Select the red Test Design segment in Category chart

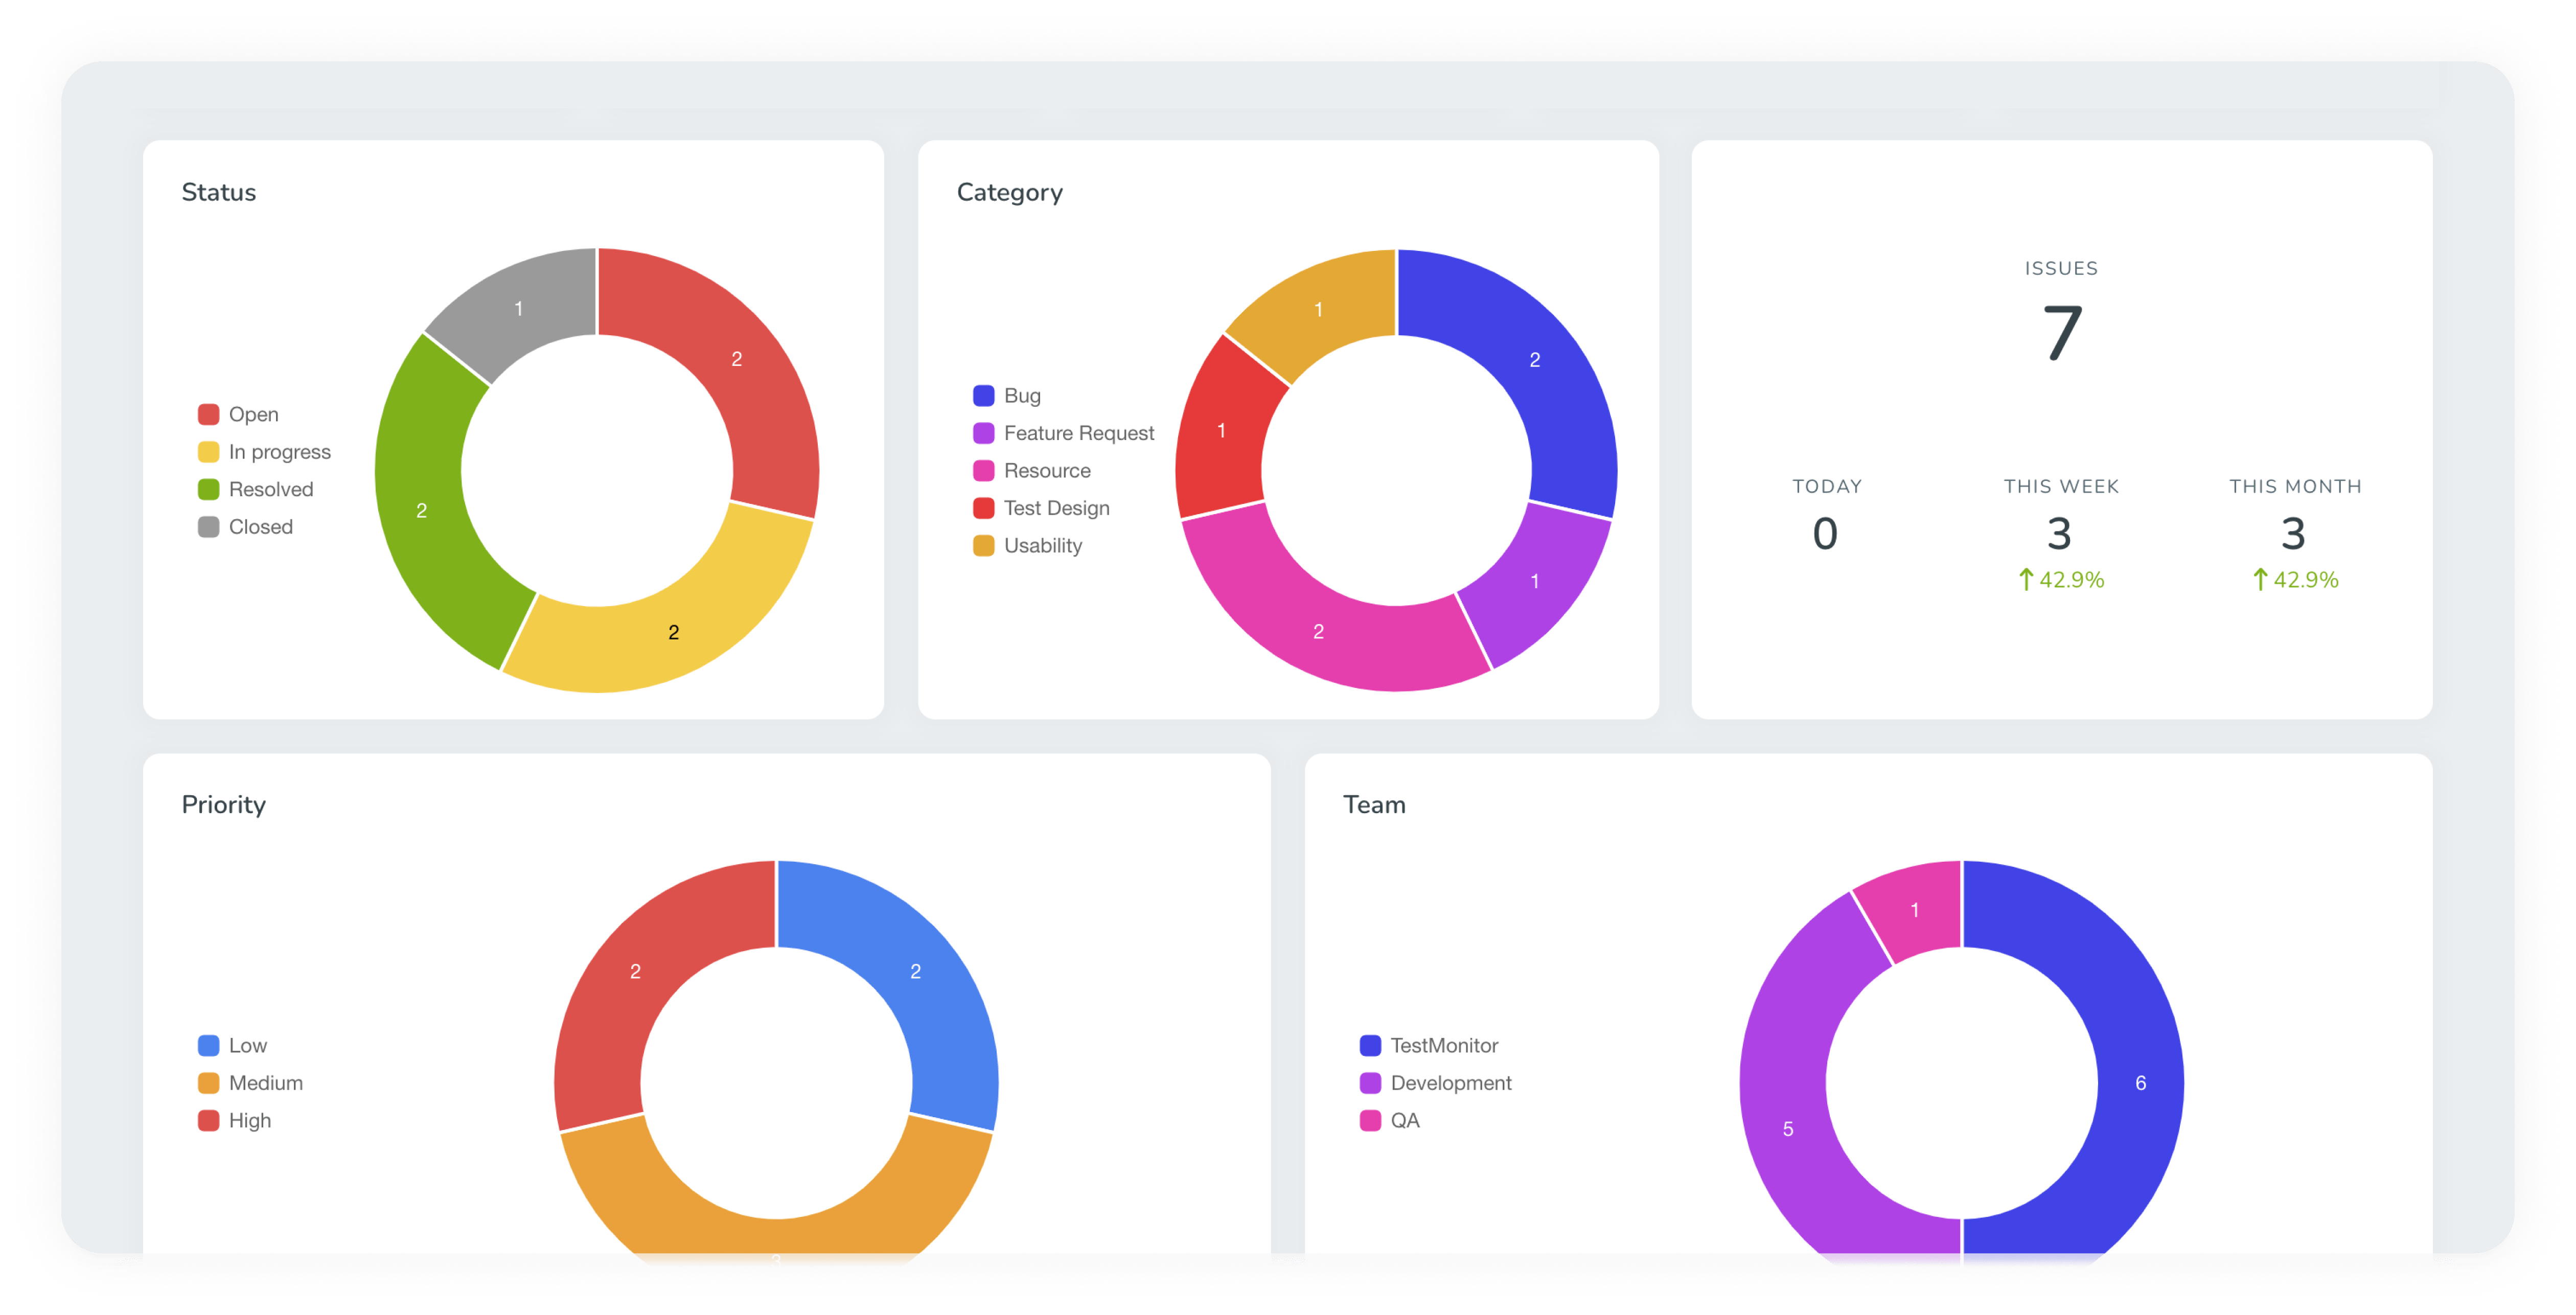1222,430
